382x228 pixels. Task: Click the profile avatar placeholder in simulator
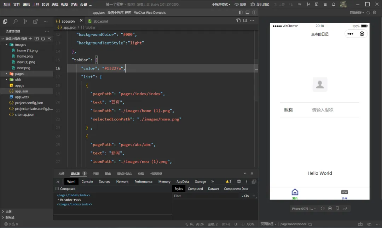(320, 84)
